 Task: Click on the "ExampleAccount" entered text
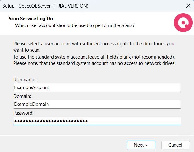tap(32, 87)
